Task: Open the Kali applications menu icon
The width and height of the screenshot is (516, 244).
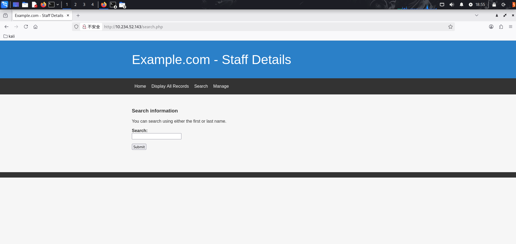Action: pyautogui.click(x=5, y=5)
